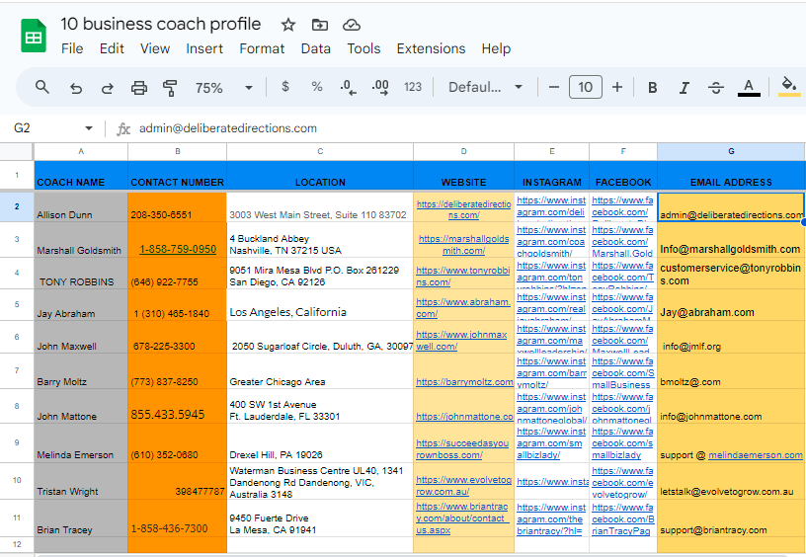This screenshot has height=557, width=806.
Task: Open the barrymoltz.com website link
Action: click(464, 382)
